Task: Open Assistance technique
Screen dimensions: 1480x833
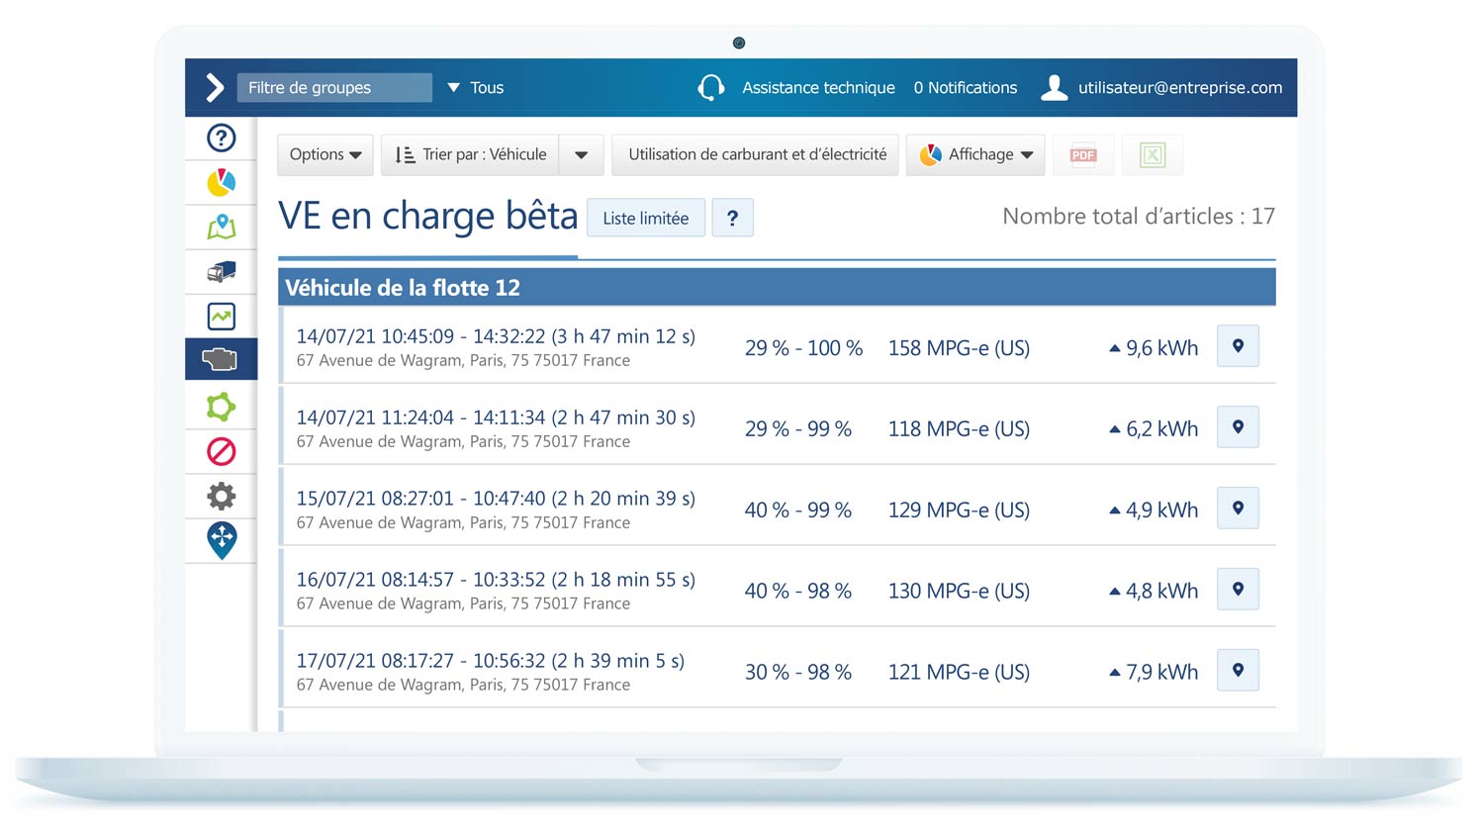Action: 818,88
